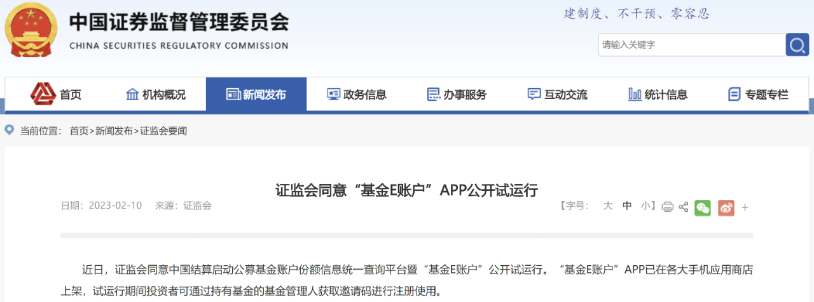Focus the keyword search input field
Screen dimensions: 814x302
pos(691,45)
